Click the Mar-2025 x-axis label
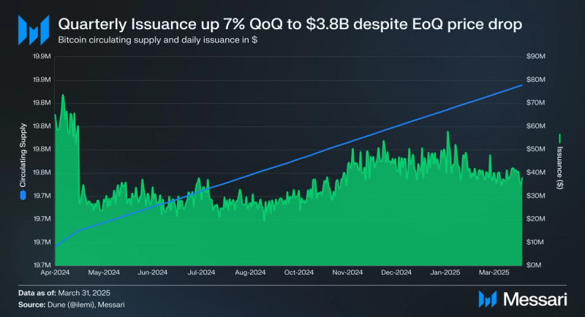The width and height of the screenshot is (585, 317). [494, 272]
